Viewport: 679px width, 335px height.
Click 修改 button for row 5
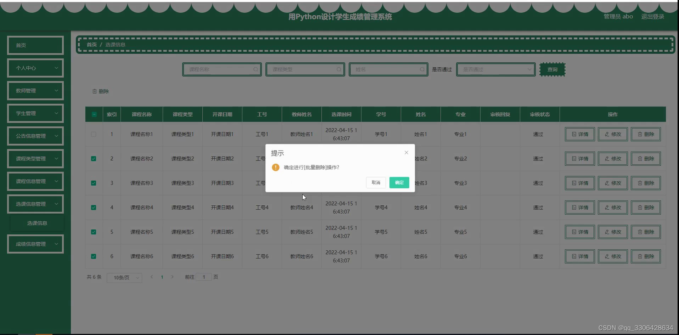click(613, 232)
